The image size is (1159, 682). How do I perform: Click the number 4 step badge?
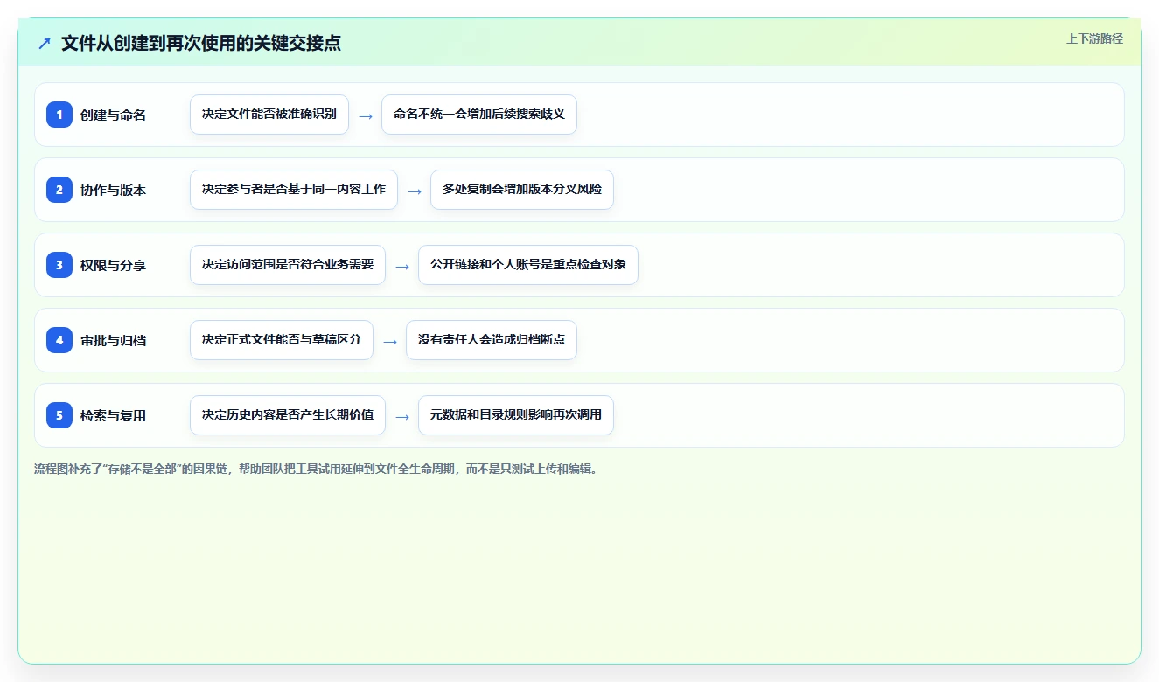pos(59,340)
